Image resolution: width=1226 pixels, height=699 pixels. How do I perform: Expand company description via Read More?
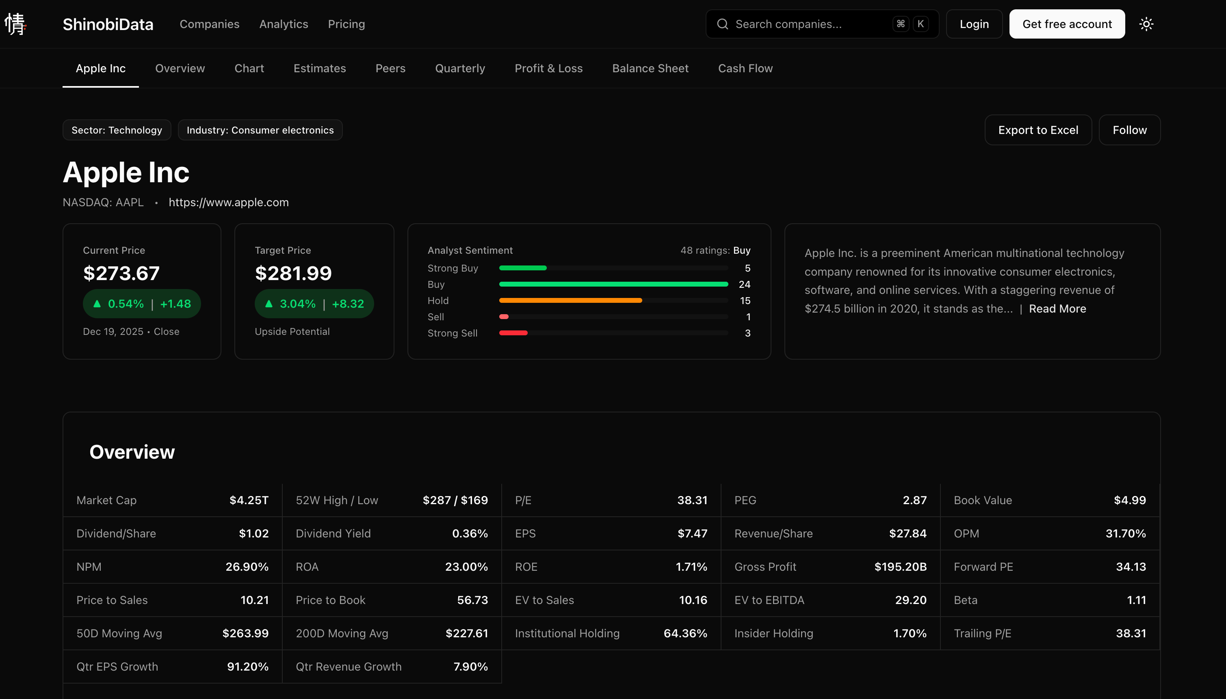[x=1057, y=309]
